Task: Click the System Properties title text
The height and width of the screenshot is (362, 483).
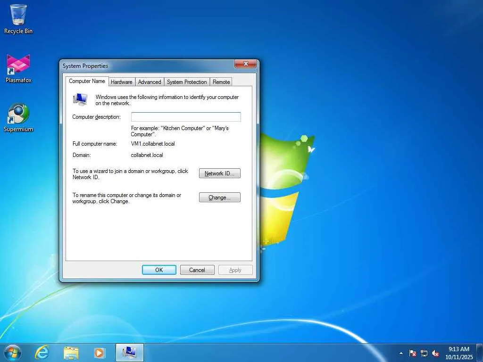Action: 85,66
